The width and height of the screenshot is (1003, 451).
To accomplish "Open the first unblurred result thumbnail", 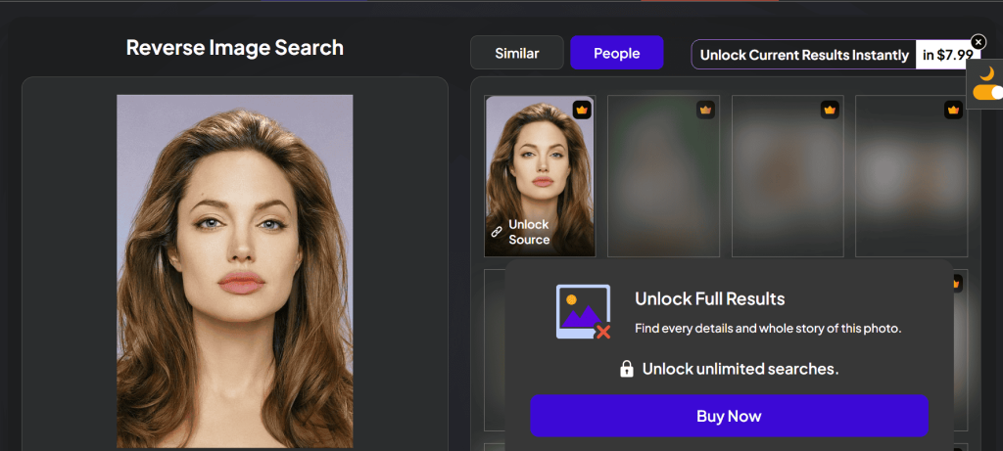I will (x=540, y=176).
